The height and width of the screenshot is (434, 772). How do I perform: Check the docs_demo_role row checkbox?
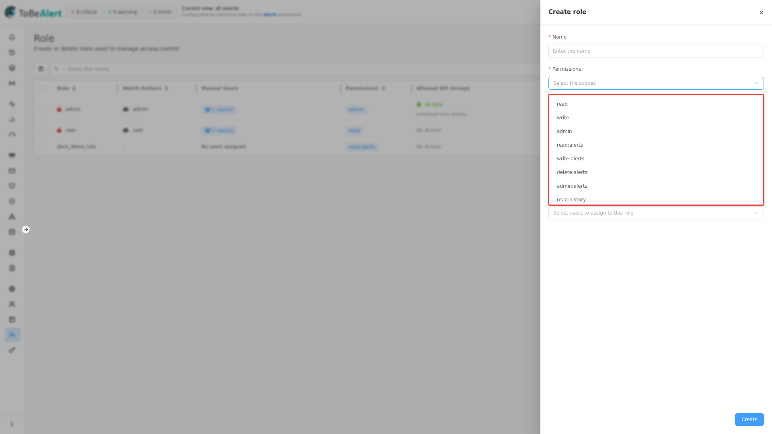43,147
